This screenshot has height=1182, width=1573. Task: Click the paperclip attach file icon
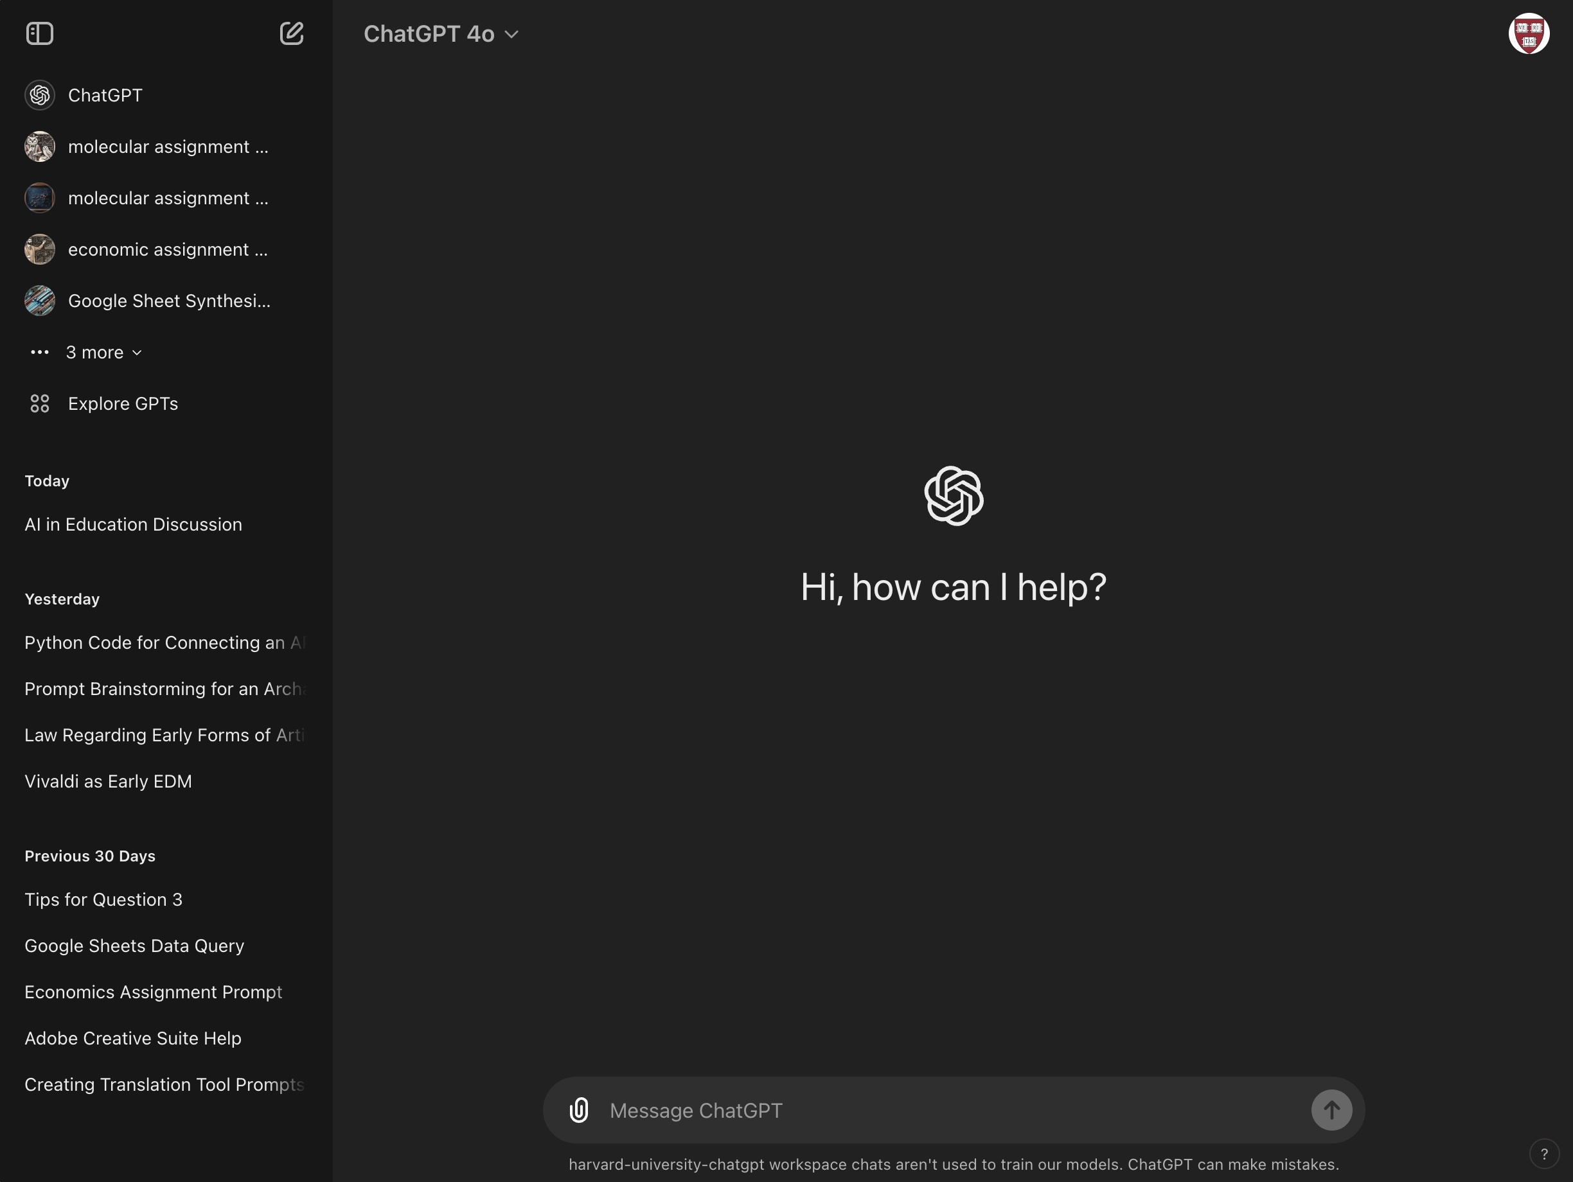pyautogui.click(x=579, y=1109)
